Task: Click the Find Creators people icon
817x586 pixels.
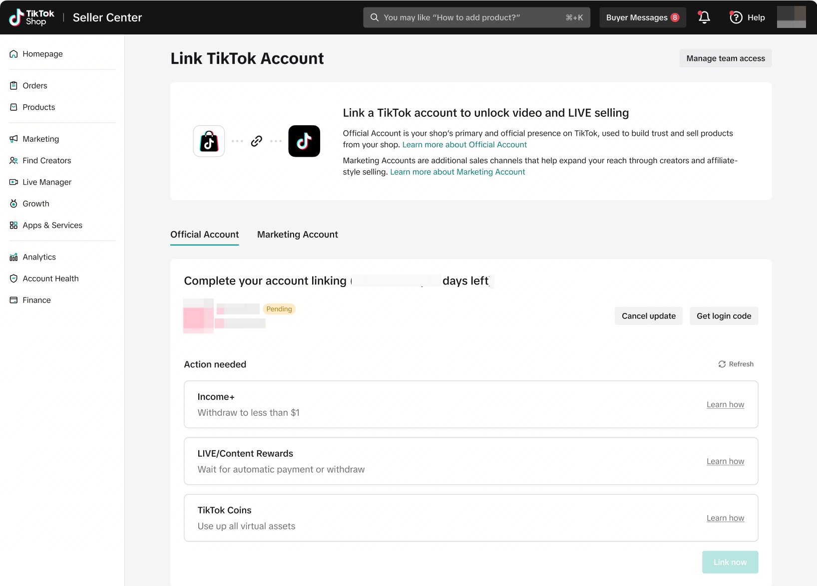Action: pyautogui.click(x=13, y=161)
